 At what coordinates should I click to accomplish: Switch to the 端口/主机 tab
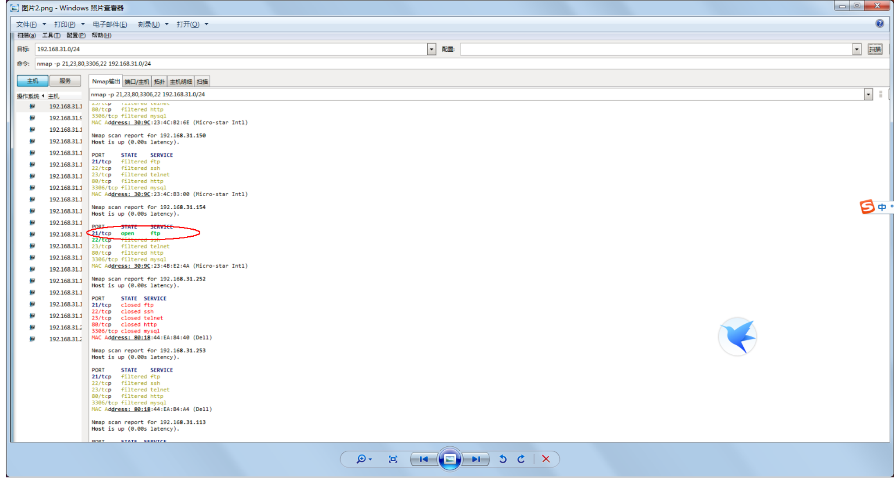point(137,81)
